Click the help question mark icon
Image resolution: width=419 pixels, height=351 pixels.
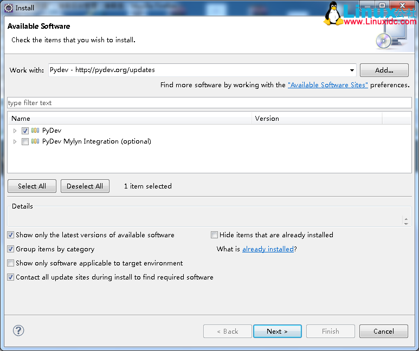click(x=18, y=330)
